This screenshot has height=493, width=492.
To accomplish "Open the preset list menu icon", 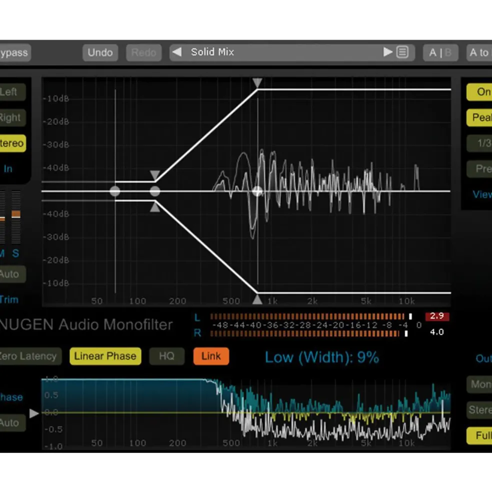I will click(402, 52).
